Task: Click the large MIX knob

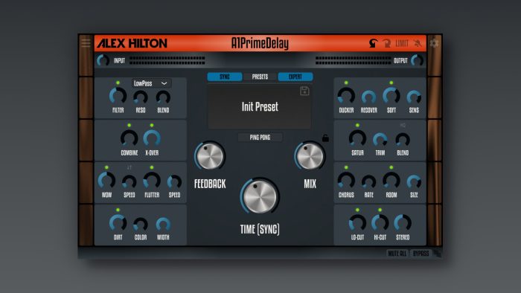Action: (x=310, y=156)
